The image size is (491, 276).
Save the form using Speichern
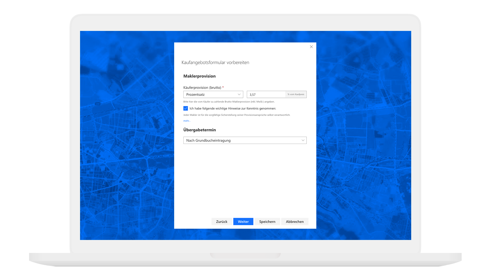(267, 222)
